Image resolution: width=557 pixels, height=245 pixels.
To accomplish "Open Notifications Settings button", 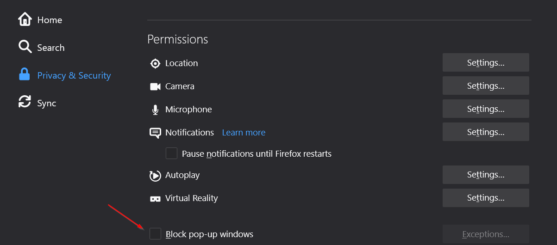I will click(486, 132).
